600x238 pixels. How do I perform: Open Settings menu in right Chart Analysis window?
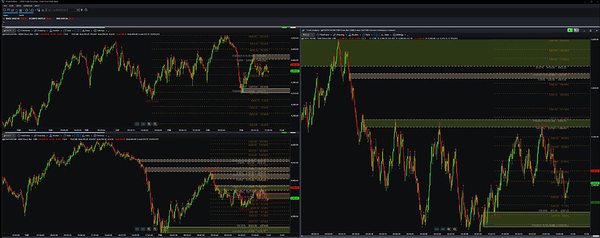click(x=400, y=35)
